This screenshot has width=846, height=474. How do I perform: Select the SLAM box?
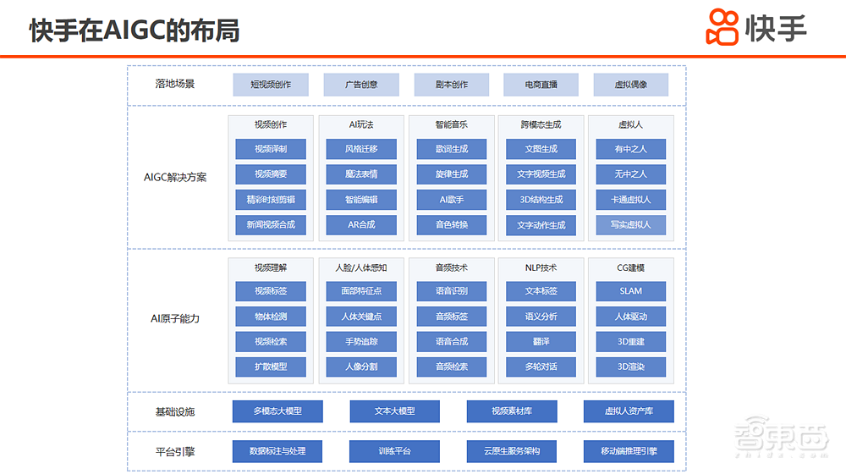(x=631, y=291)
